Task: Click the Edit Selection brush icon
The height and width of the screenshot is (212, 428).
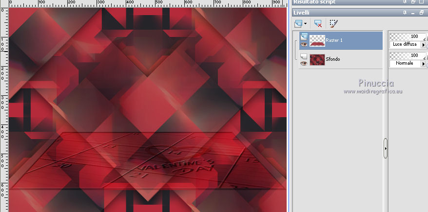Action: tap(333, 24)
